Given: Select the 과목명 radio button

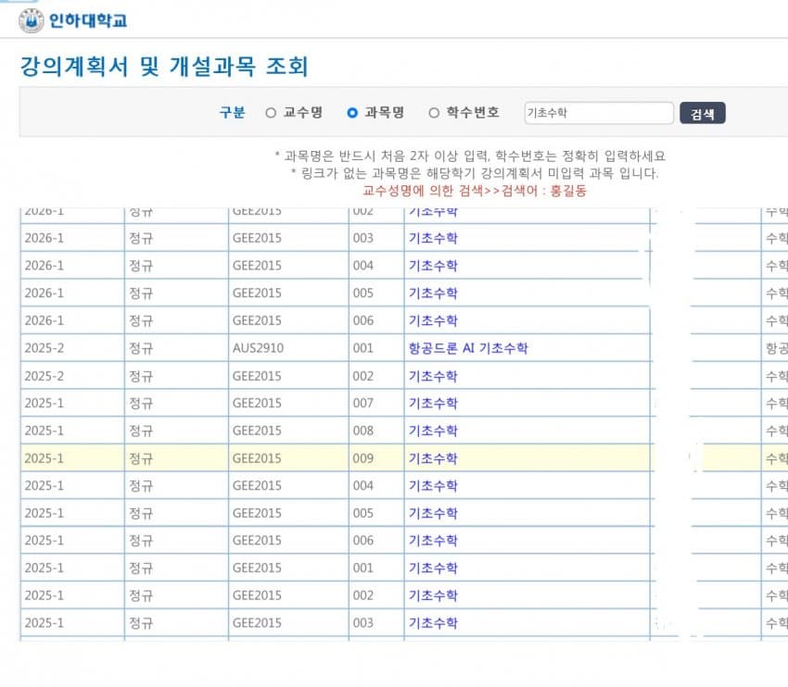Looking at the screenshot, I should click(x=352, y=113).
